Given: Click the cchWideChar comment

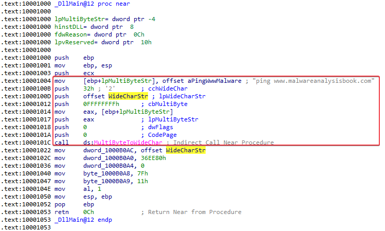Looking at the screenshot, I should (168, 88).
